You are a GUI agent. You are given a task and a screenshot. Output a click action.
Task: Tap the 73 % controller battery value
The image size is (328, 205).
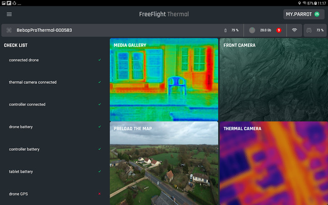(320, 31)
